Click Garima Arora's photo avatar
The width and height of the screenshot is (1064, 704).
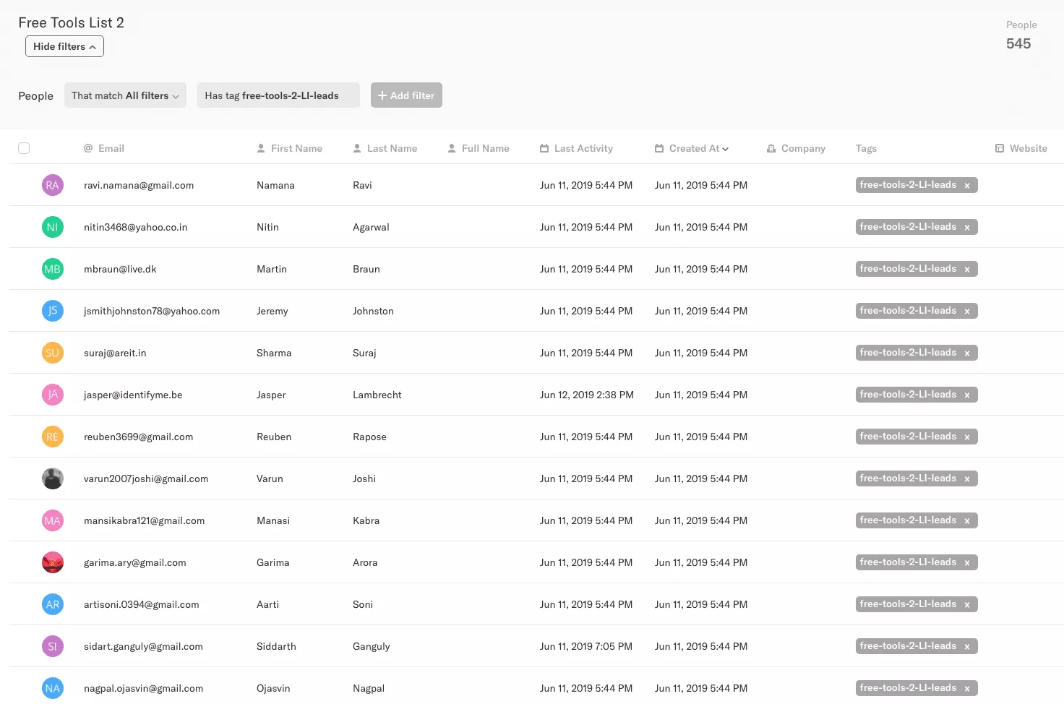[52, 562]
